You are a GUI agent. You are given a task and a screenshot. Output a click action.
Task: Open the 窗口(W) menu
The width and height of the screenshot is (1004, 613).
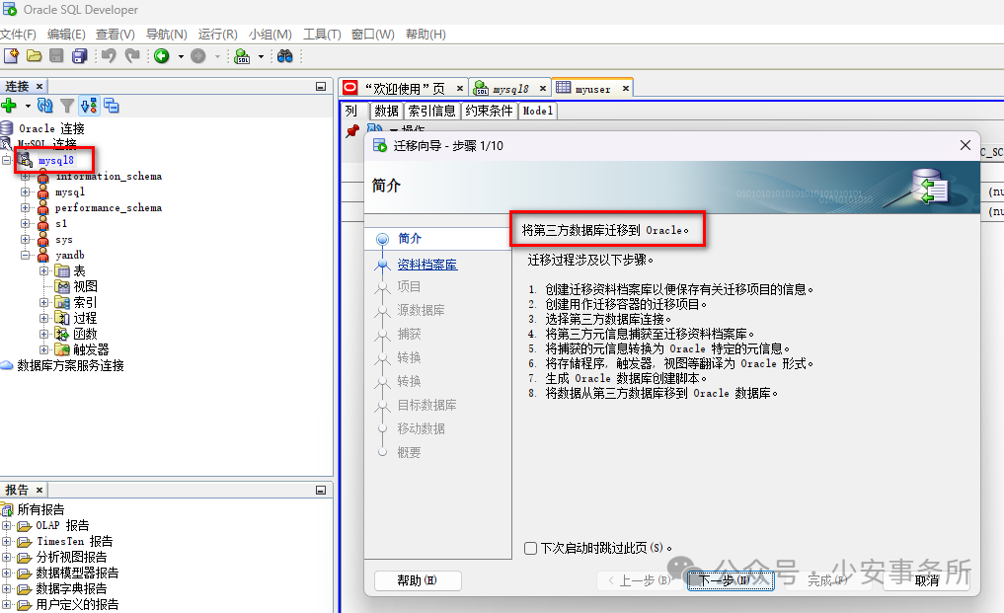[x=372, y=34]
